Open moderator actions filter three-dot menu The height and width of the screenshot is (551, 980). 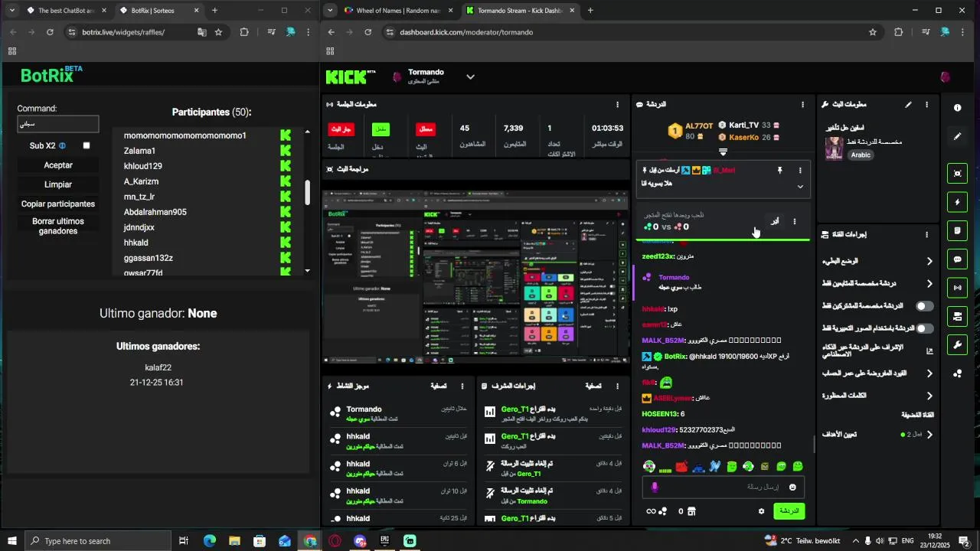[x=617, y=386]
